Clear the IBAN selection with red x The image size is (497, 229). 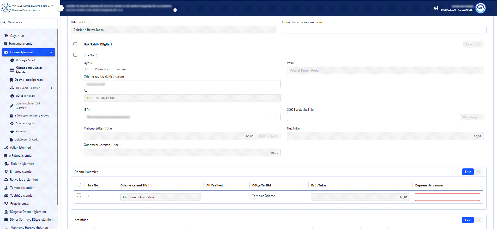click(x=271, y=117)
